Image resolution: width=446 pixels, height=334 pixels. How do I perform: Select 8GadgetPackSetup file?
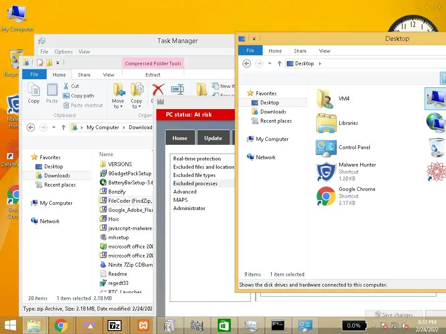(x=126, y=173)
